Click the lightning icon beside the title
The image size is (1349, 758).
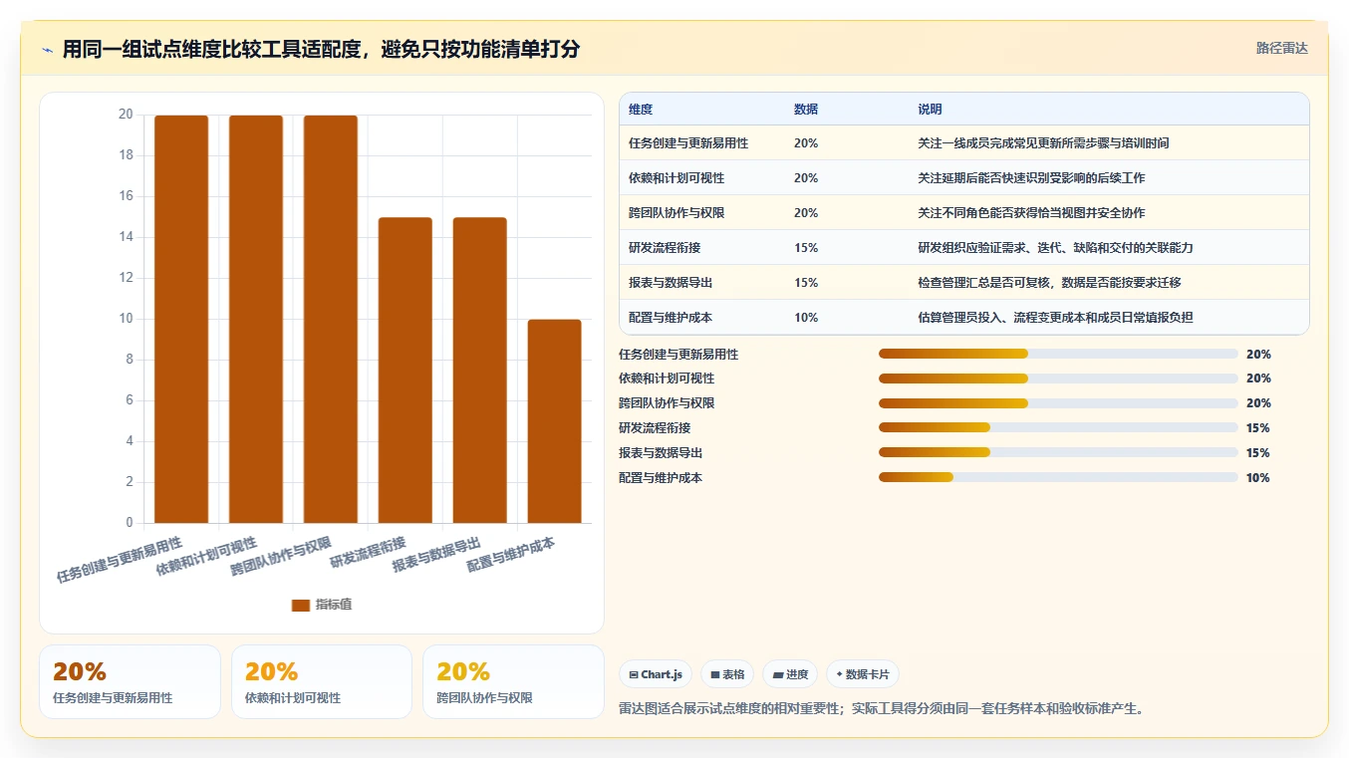click(48, 50)
